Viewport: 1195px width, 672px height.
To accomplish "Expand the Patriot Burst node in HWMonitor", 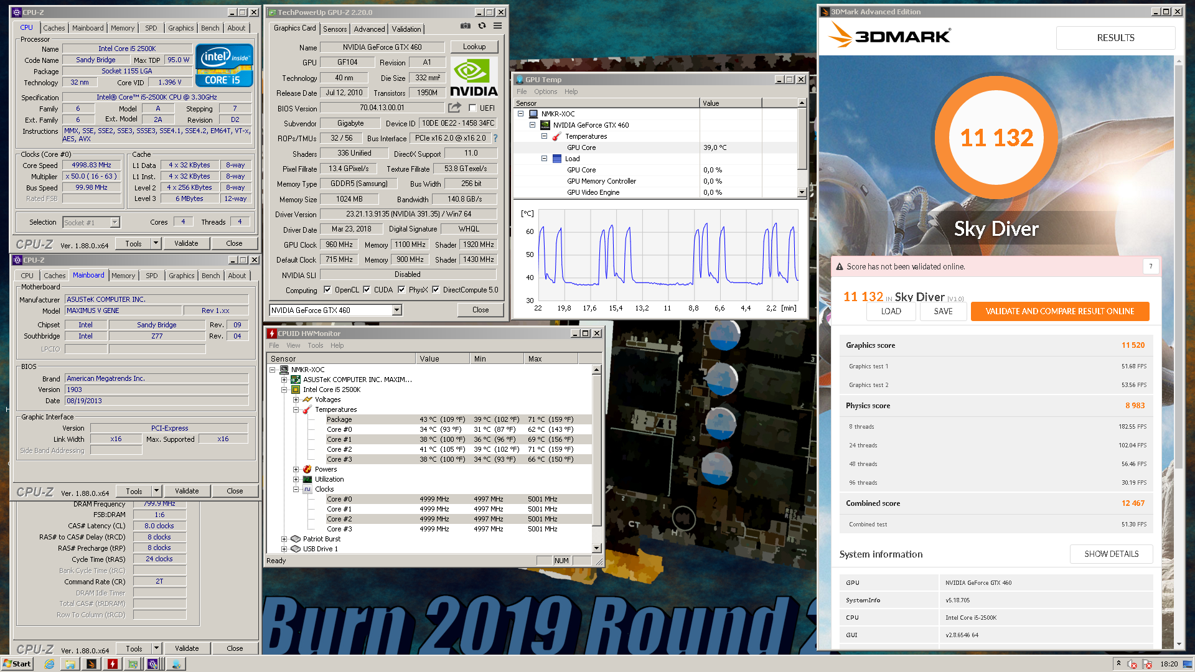I will [284, 539].
